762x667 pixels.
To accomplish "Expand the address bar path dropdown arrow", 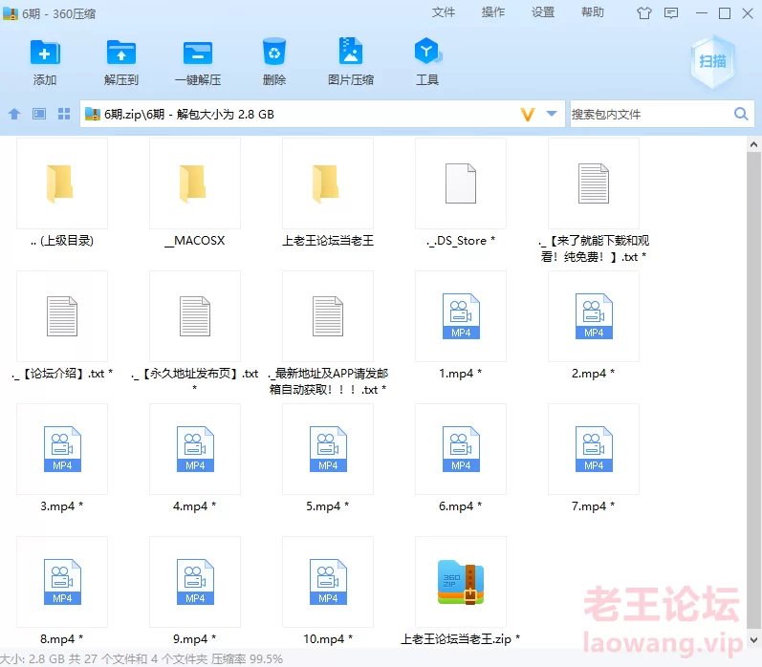I will point(552,114).
